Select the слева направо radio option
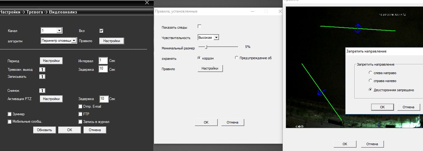 (x=370, y=73)
